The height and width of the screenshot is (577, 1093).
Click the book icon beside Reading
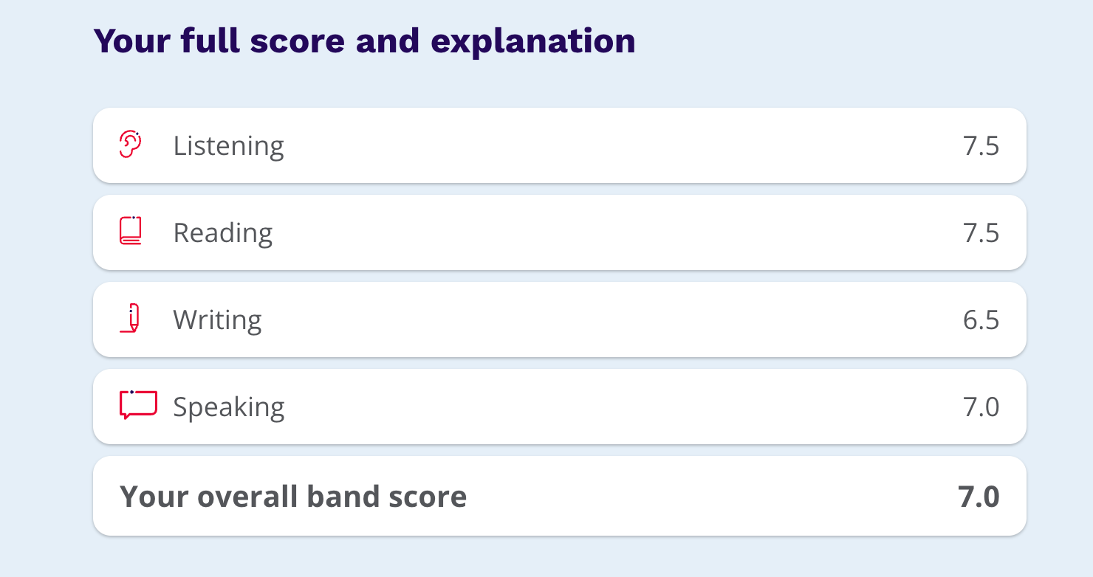click(131, 232)
